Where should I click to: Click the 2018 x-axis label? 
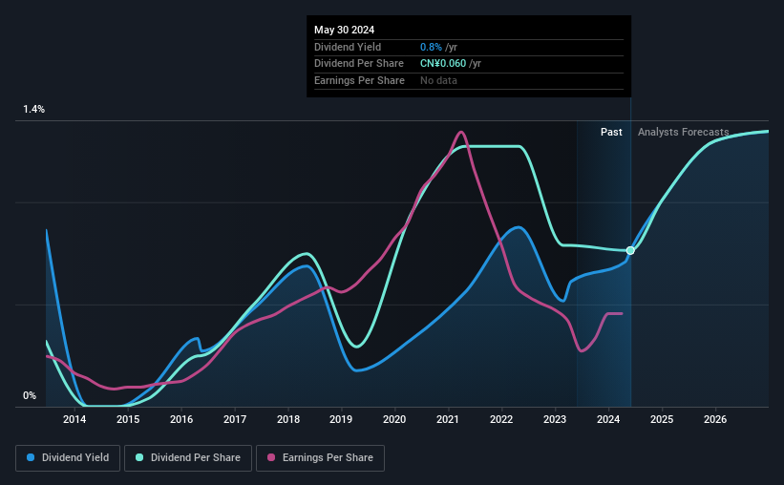tap(288, 419)
